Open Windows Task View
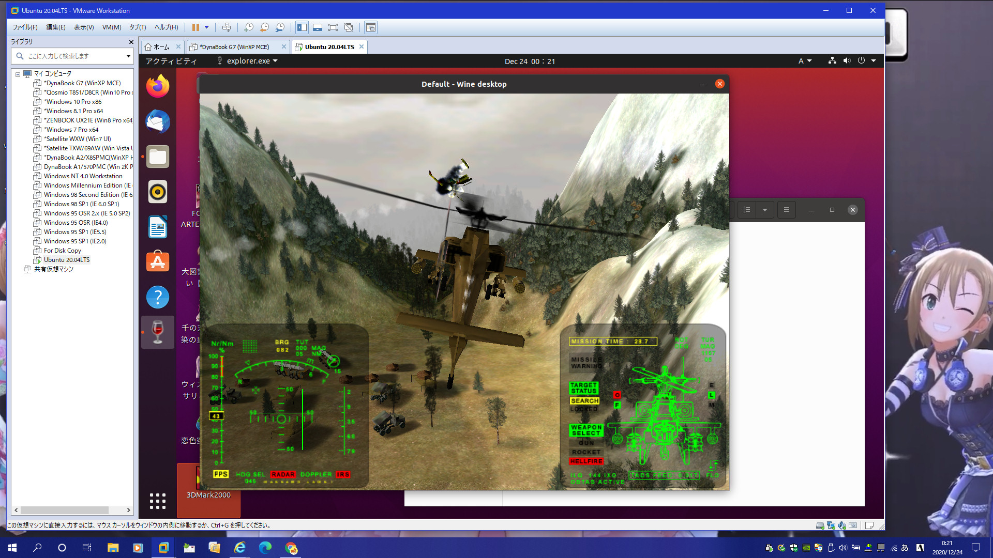993x558 pixels. 87,548
